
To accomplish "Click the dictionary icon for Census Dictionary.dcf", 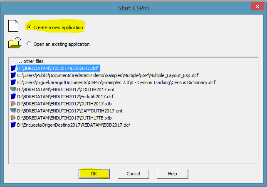I will click(13, 82).
